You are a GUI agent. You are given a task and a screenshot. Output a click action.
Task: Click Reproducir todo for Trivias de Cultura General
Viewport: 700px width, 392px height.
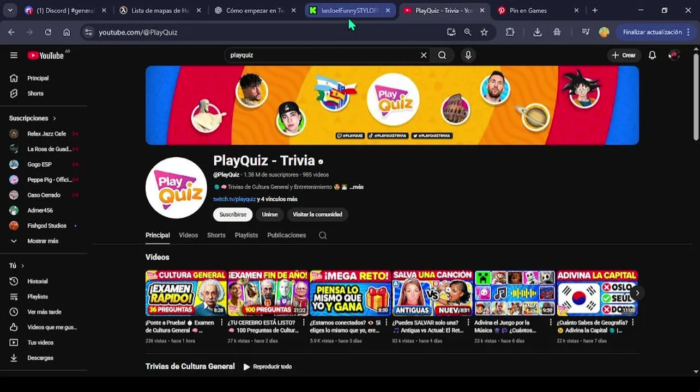click(268, 366)
